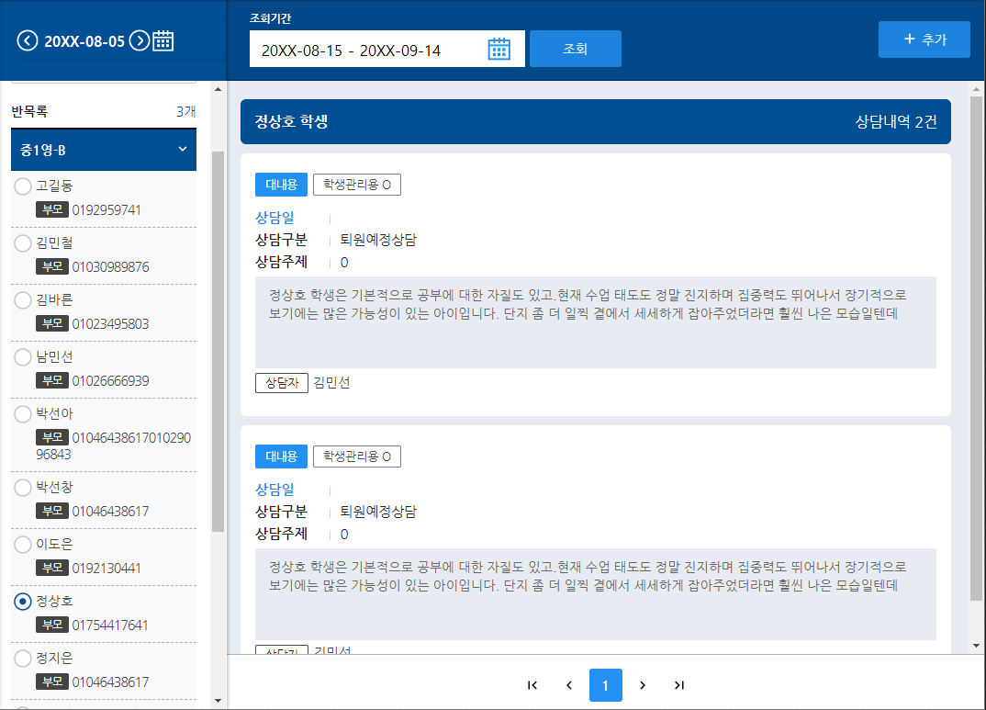The width and height of the screenshot is (986, 710).
Task: Click 학생관리용 O tag on second card
Action: (x=356, y=456)
